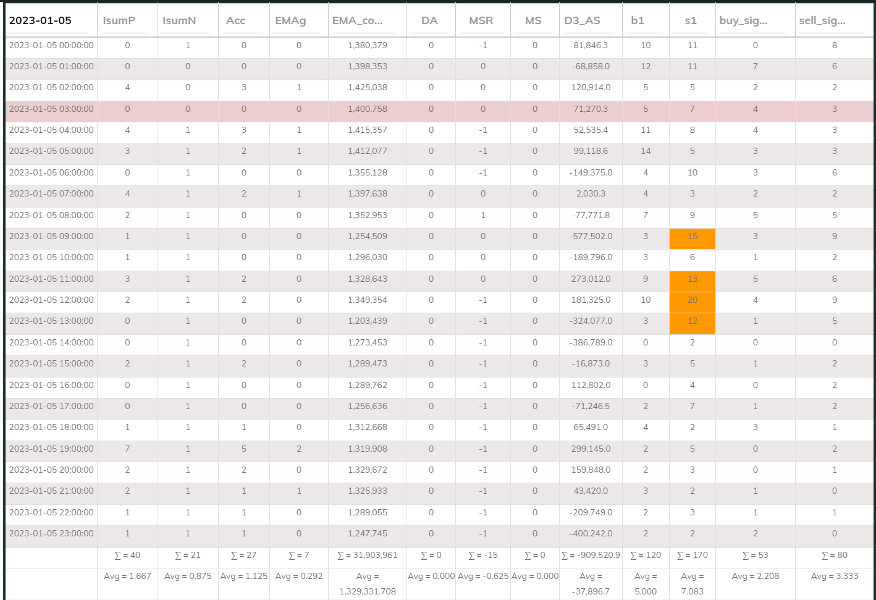876x600 pixels.
Task: Click the buy_sig... column header
Action: tap(744, 20)
